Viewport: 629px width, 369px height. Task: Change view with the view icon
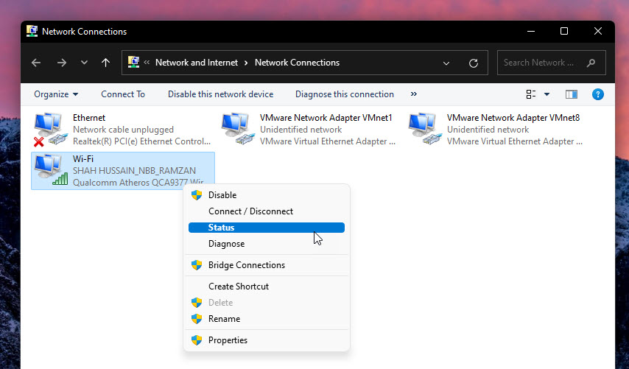531,94
